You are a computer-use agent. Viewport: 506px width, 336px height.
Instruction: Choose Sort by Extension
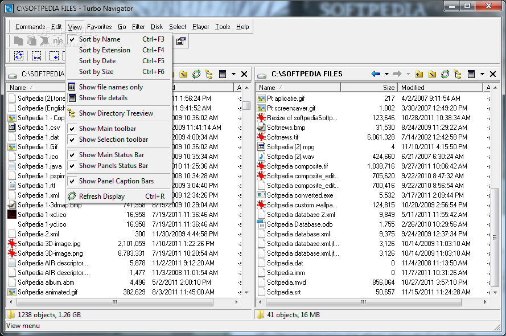tap(119, 50)
